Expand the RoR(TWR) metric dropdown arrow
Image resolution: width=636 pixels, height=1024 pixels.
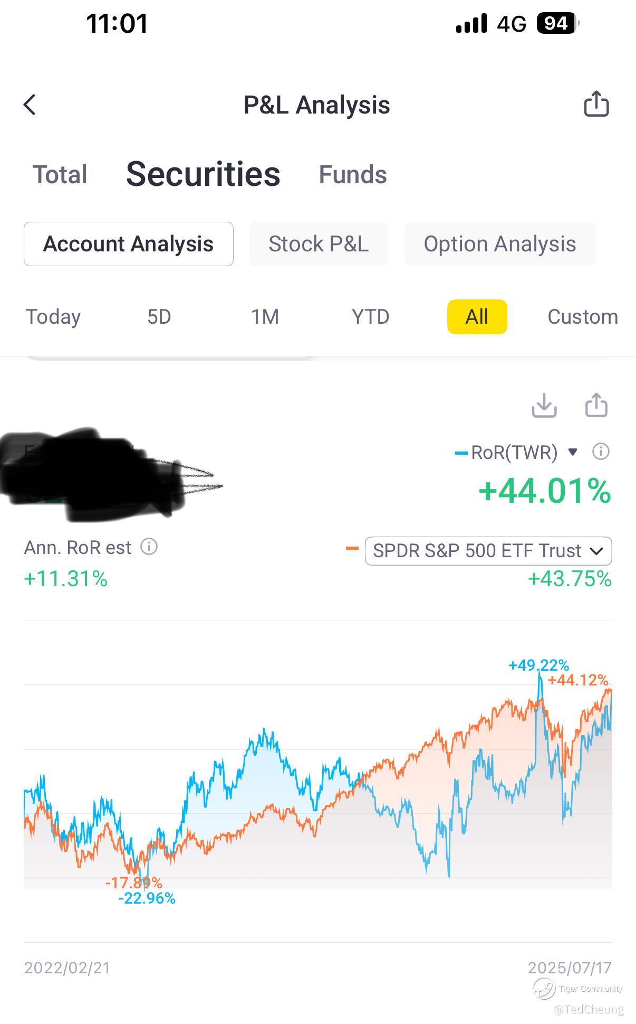[573, 452]
